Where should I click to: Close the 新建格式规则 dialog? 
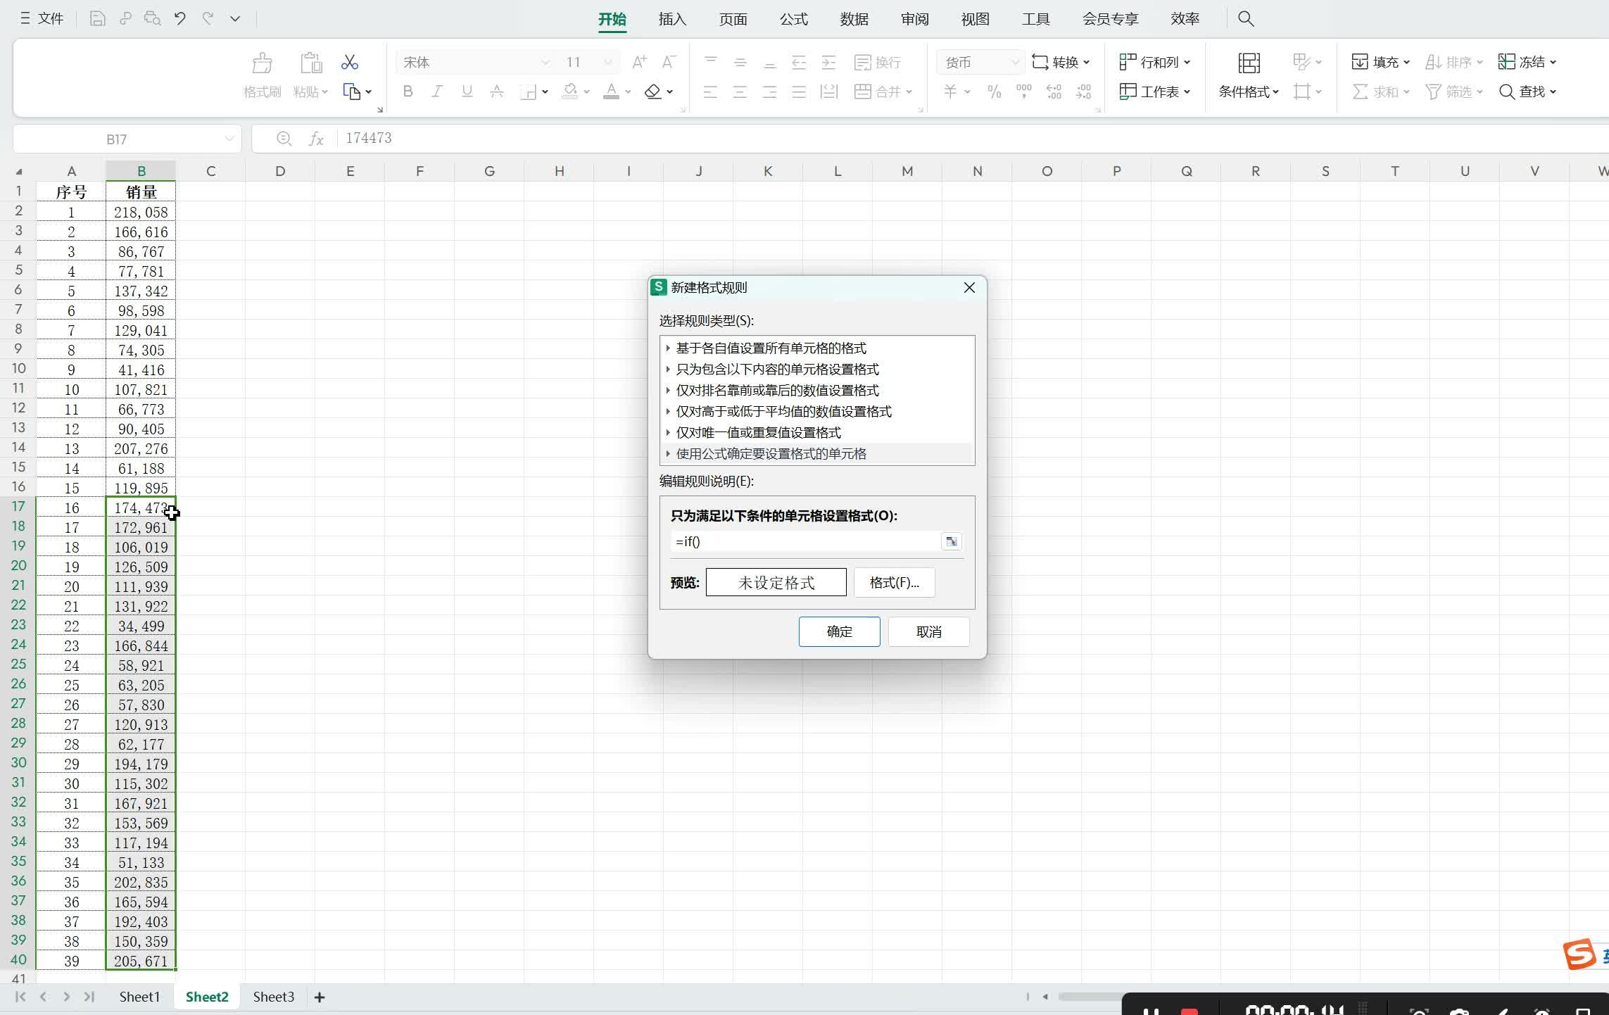pyautogui.click(x=969, y=287)
